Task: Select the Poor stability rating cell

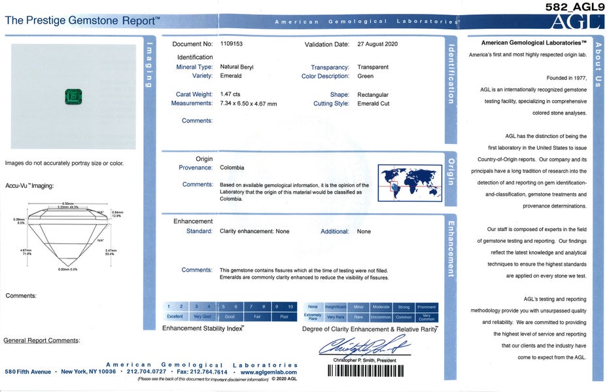Action: pos(285,316)
